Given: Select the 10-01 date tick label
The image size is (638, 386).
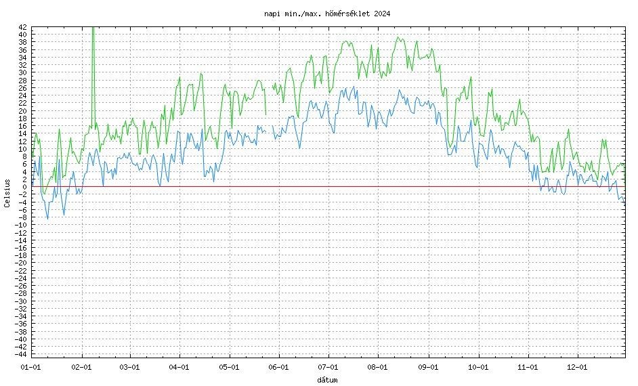Looking at the screenshot, I should (477, 366).
